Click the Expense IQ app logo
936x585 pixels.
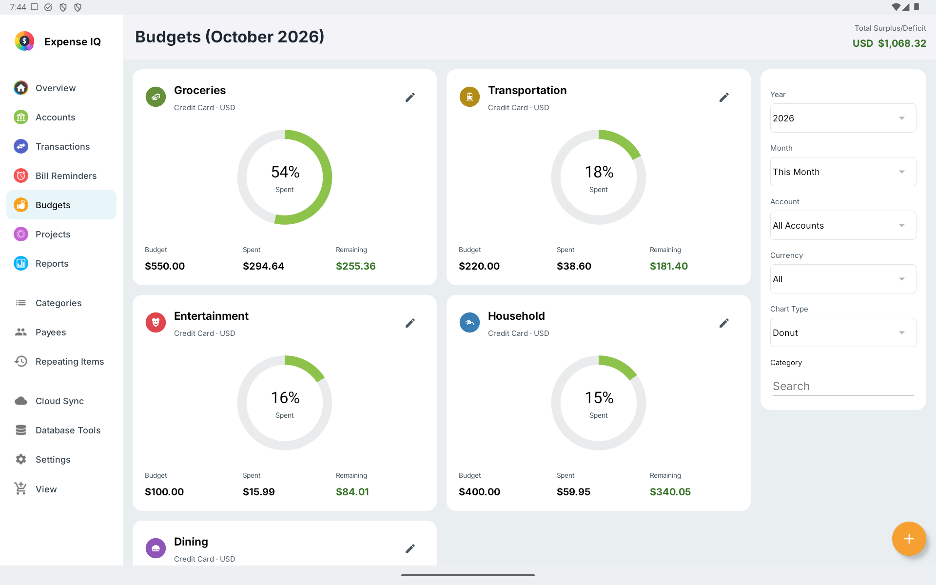(24, 41)
